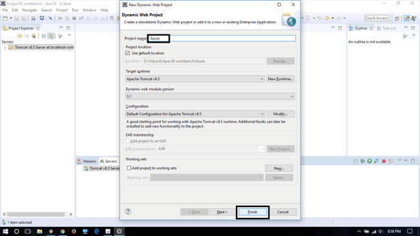
Task: Switch to the Task List tab
Action: [386, 28]
